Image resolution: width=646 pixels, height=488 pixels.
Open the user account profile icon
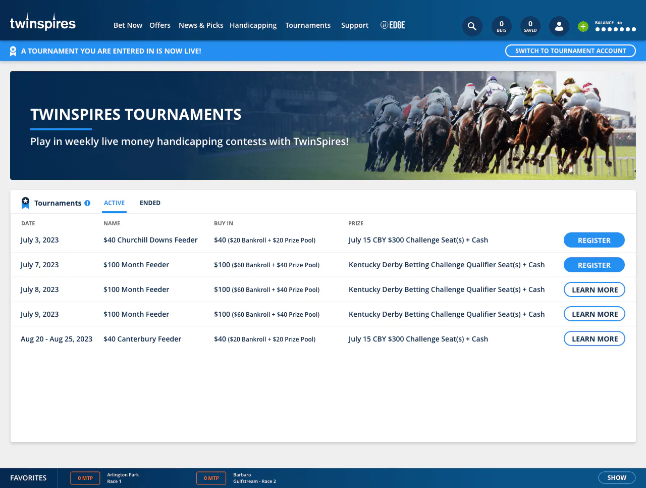[559, 26]
